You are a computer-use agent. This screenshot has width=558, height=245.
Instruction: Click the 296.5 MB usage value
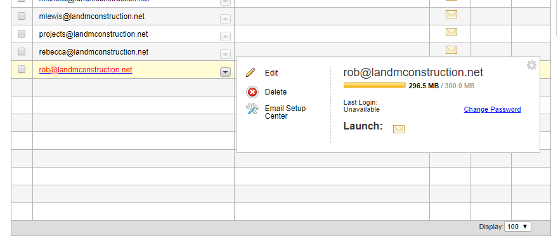click(x=424, y=86)
